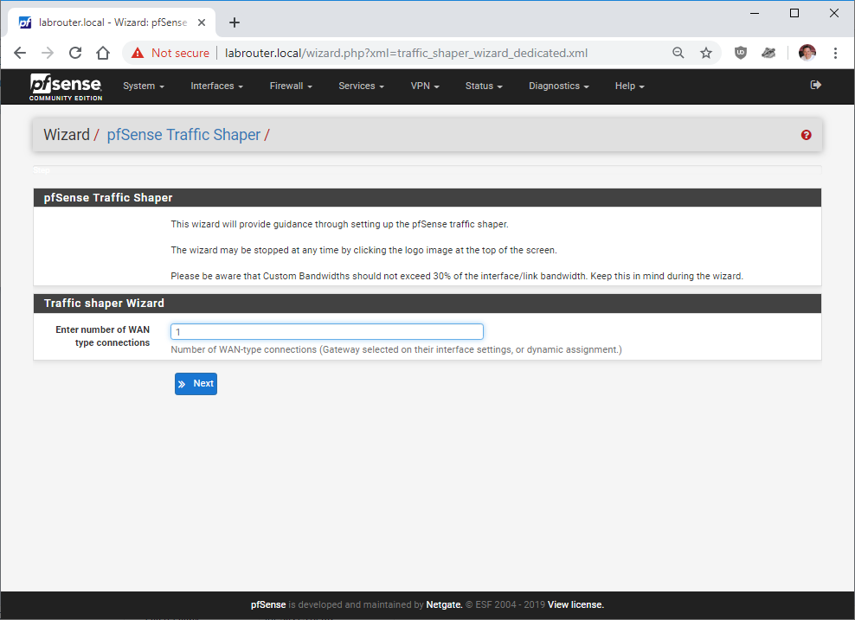Screen dimensions: 855x620
Task: Click the pf favicon on the tab
Action: click(25, 22)
